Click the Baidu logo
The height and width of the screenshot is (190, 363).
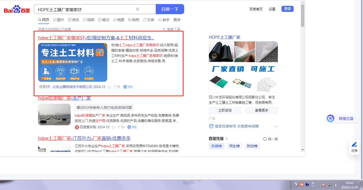click(x=17, y=9)
